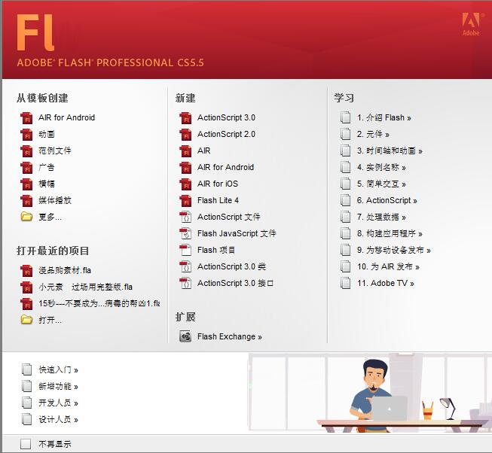Click the AIR for Android template icon

[x=26, y=118]
